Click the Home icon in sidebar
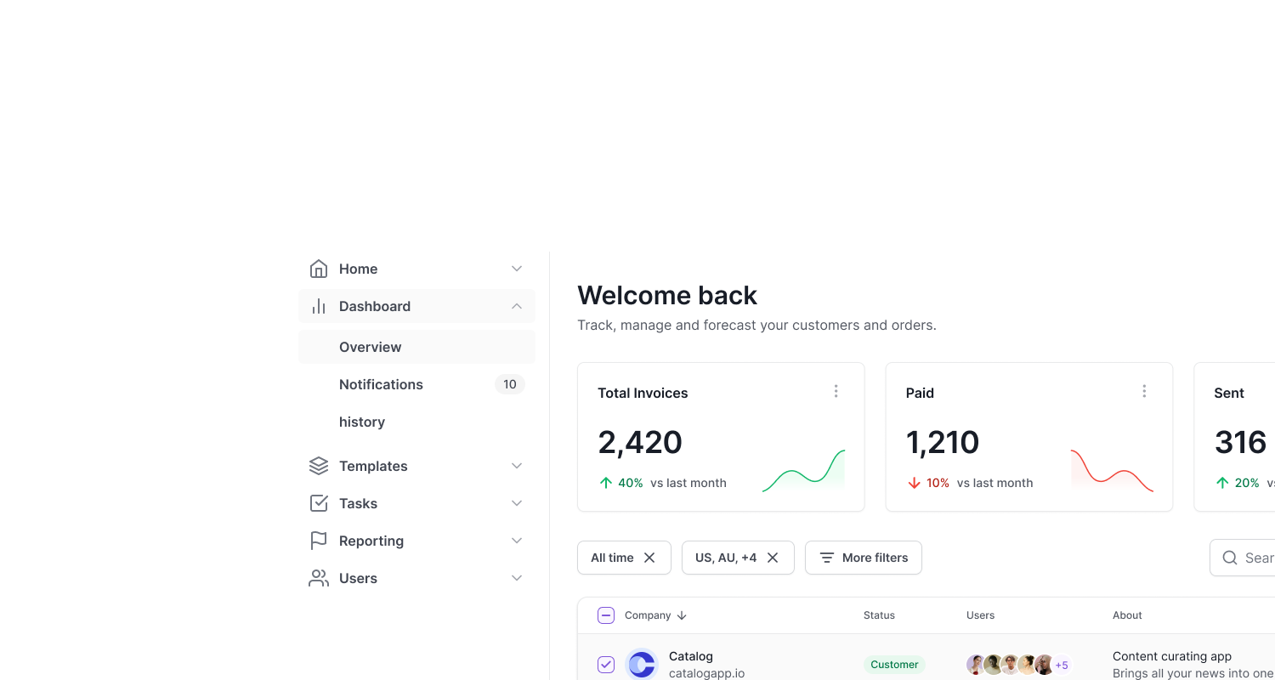The image size is (1275, 680). pos(318,268)
